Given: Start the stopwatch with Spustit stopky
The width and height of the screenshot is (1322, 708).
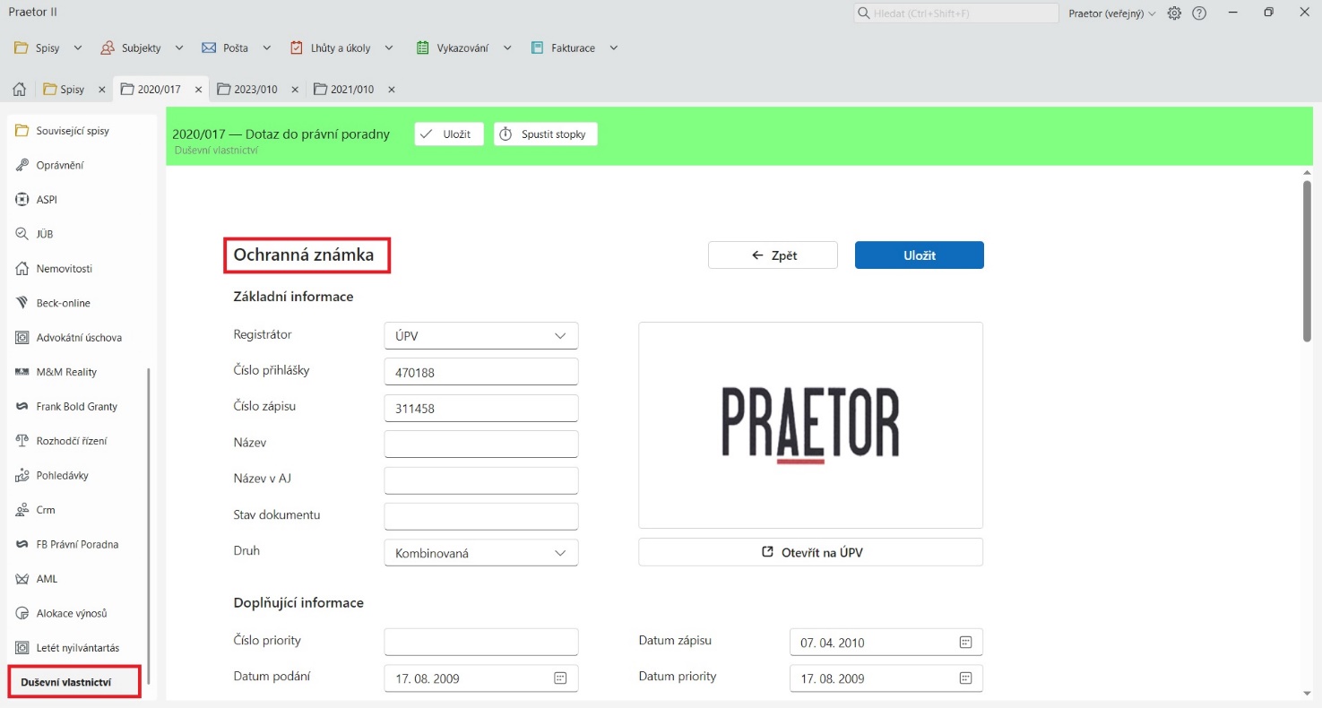Looking at the screenshot, I should coord(545,134).
